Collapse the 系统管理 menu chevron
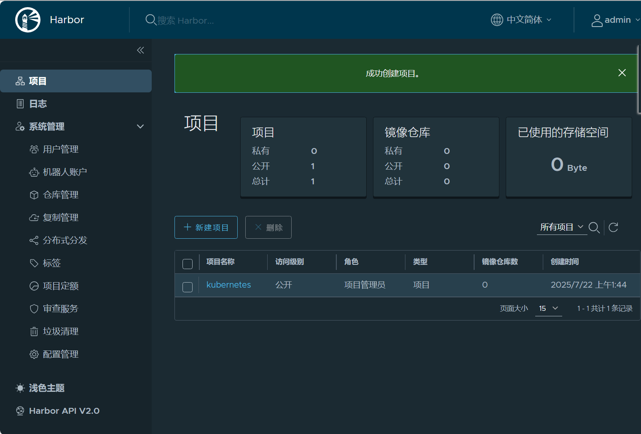The image size is (641, 434). (x=140, y=127)
